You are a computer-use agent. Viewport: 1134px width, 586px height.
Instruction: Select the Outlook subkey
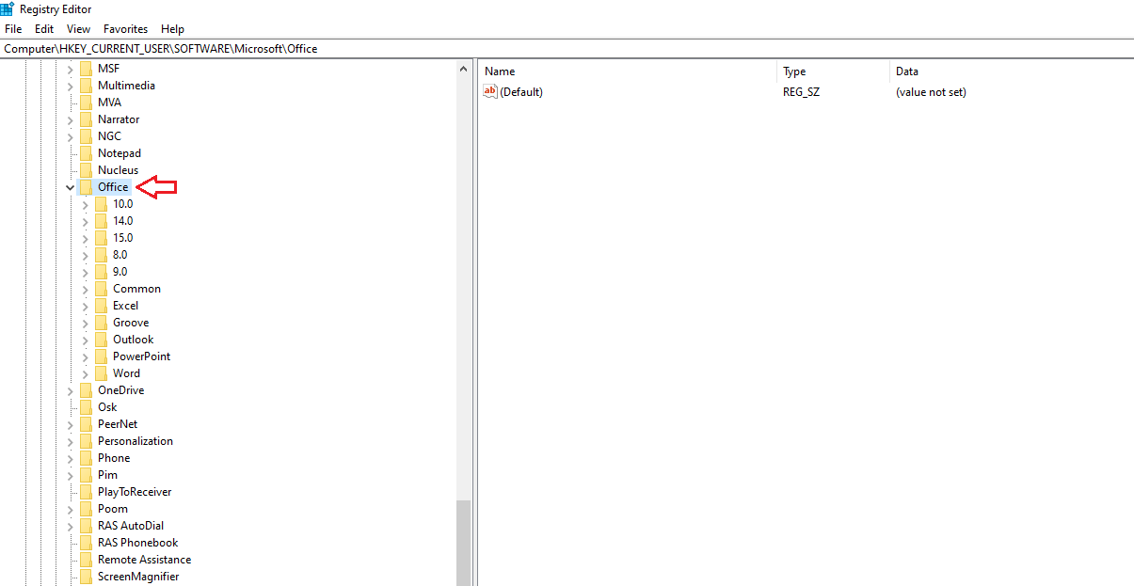click(133, 340)
